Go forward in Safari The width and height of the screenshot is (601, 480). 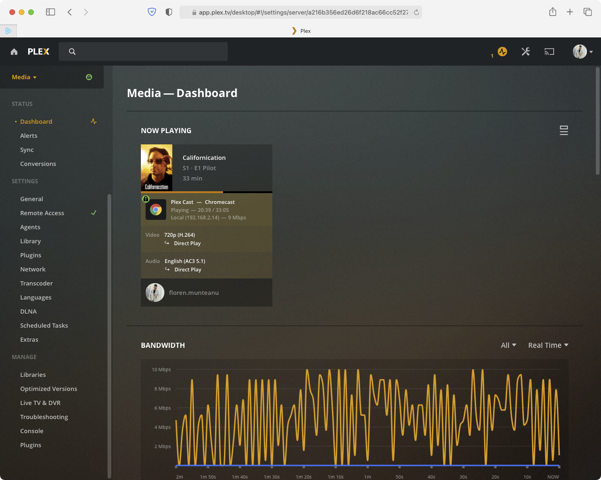pos(85,12)
